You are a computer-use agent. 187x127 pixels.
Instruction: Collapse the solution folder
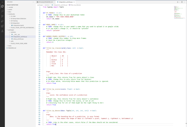point(13,32)
